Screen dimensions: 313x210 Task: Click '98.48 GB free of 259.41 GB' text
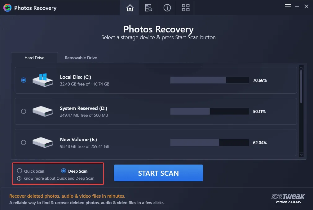(85, 147)
